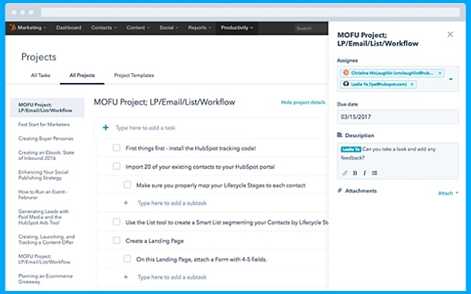The width and height of the screenshot is (471, 294).
Task: Remove Leslie Ye from assignees
Action: point(412,85)
